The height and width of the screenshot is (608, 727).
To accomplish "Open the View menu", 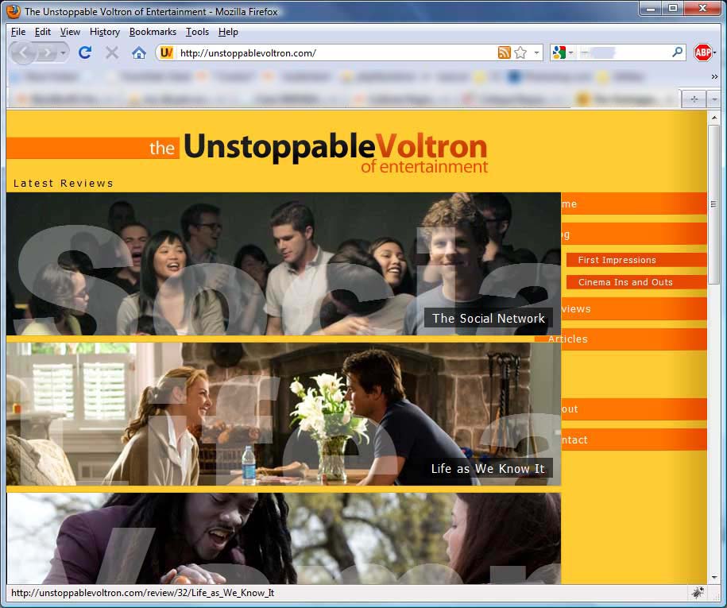I will [70, 32].
